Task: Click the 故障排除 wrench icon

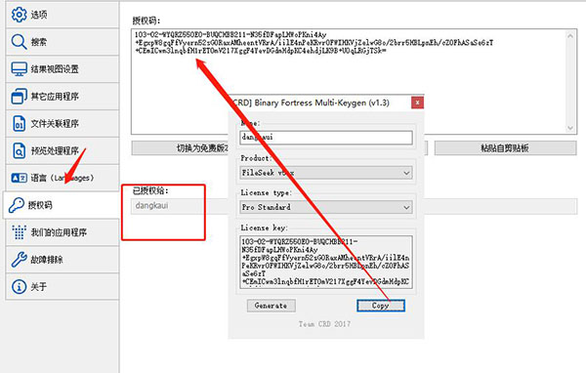Action: coord(20,260)
